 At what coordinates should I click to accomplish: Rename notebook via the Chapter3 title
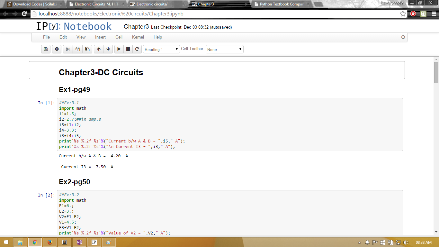136,27
